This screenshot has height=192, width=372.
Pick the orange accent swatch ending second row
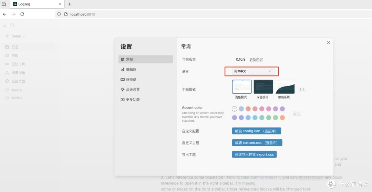coord(282,118)
